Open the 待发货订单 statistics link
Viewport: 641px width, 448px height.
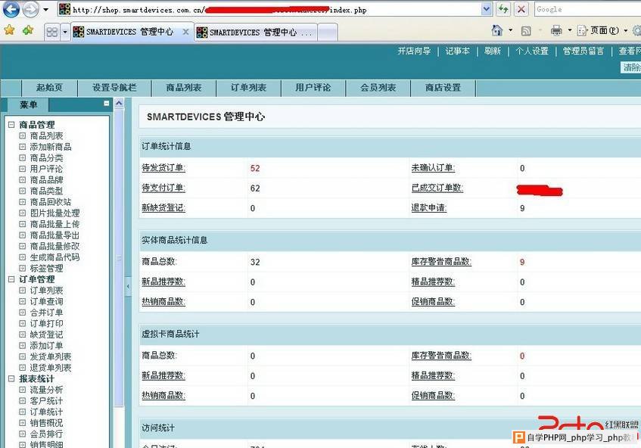click(x=163, y=167)
